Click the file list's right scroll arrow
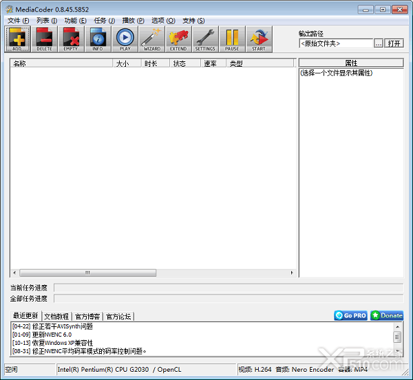The height and width of the screenshot is (380, 413). [292, 273]
